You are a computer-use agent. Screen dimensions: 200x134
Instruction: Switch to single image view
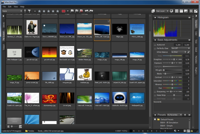(x=186, y=11)
